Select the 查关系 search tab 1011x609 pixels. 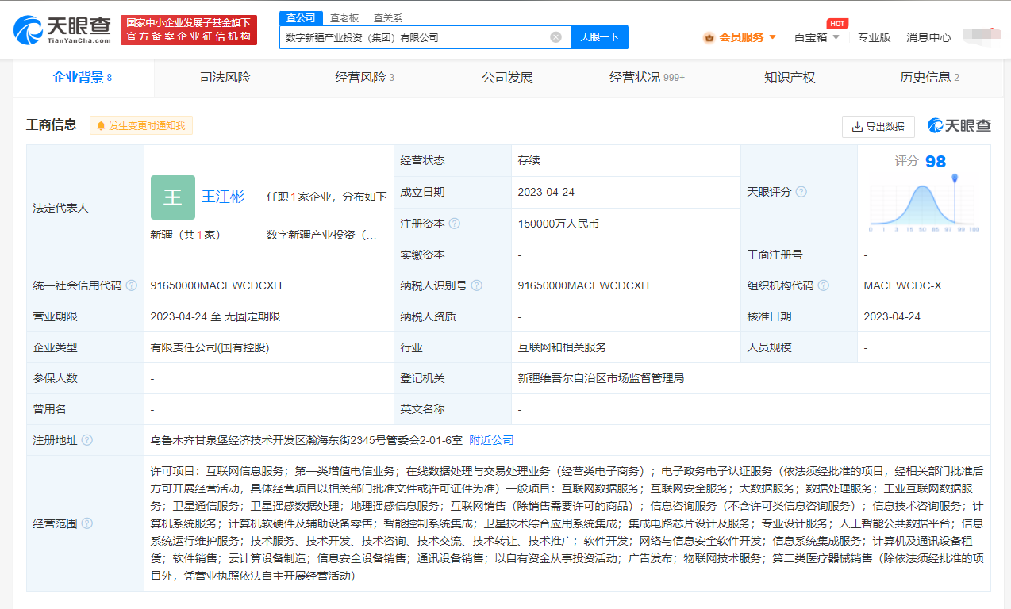(x=387, y=18)
